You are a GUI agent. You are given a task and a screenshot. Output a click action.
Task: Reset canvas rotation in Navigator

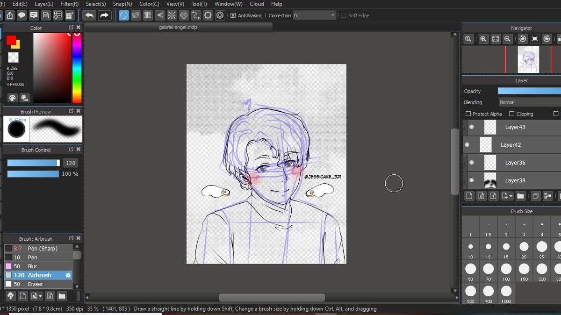pyautogui.click(x=535, y=39)
